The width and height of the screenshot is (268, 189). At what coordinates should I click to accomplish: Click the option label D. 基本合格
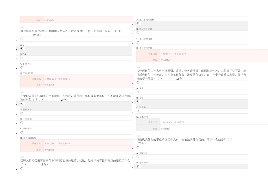(x=142, y=117)
